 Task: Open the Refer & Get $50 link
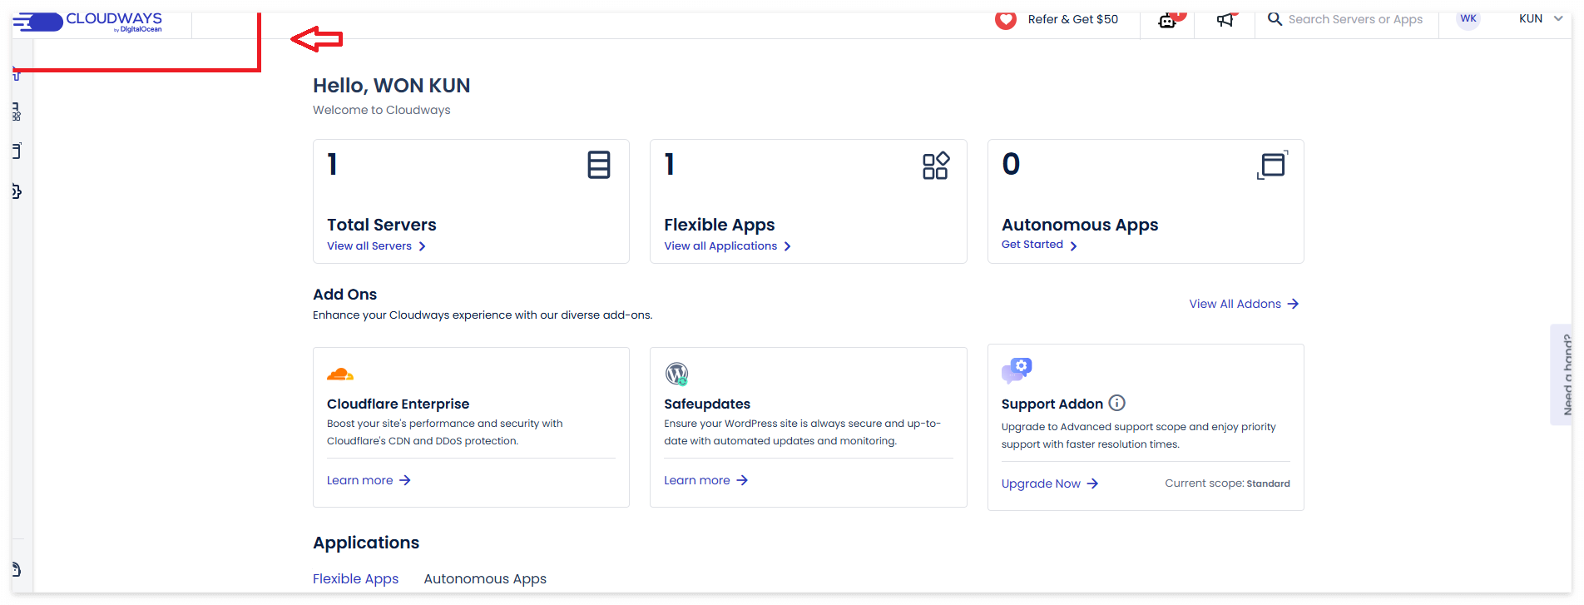[x=1072, y=19]
